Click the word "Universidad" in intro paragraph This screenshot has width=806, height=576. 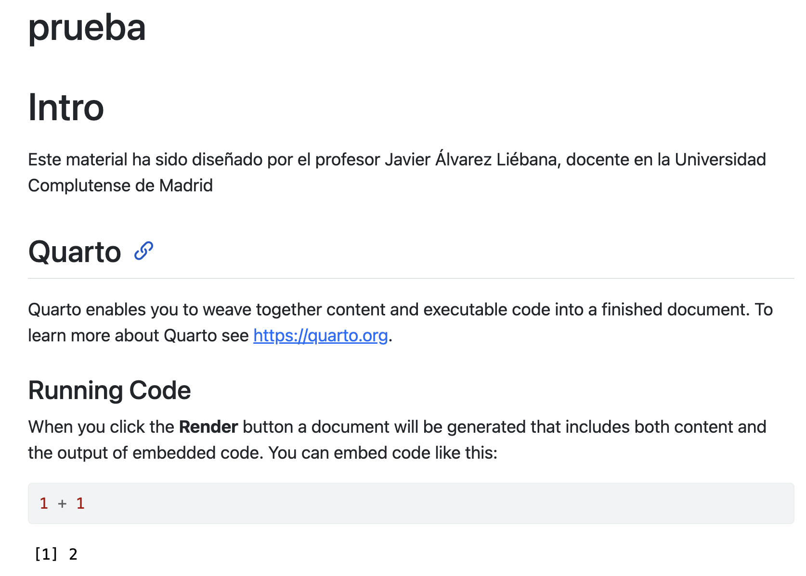pyautogui.click(x=720, y=160)
